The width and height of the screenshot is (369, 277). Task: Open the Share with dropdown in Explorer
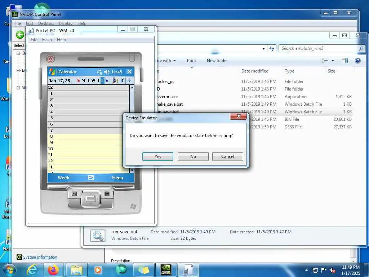[x=166, y=61]
